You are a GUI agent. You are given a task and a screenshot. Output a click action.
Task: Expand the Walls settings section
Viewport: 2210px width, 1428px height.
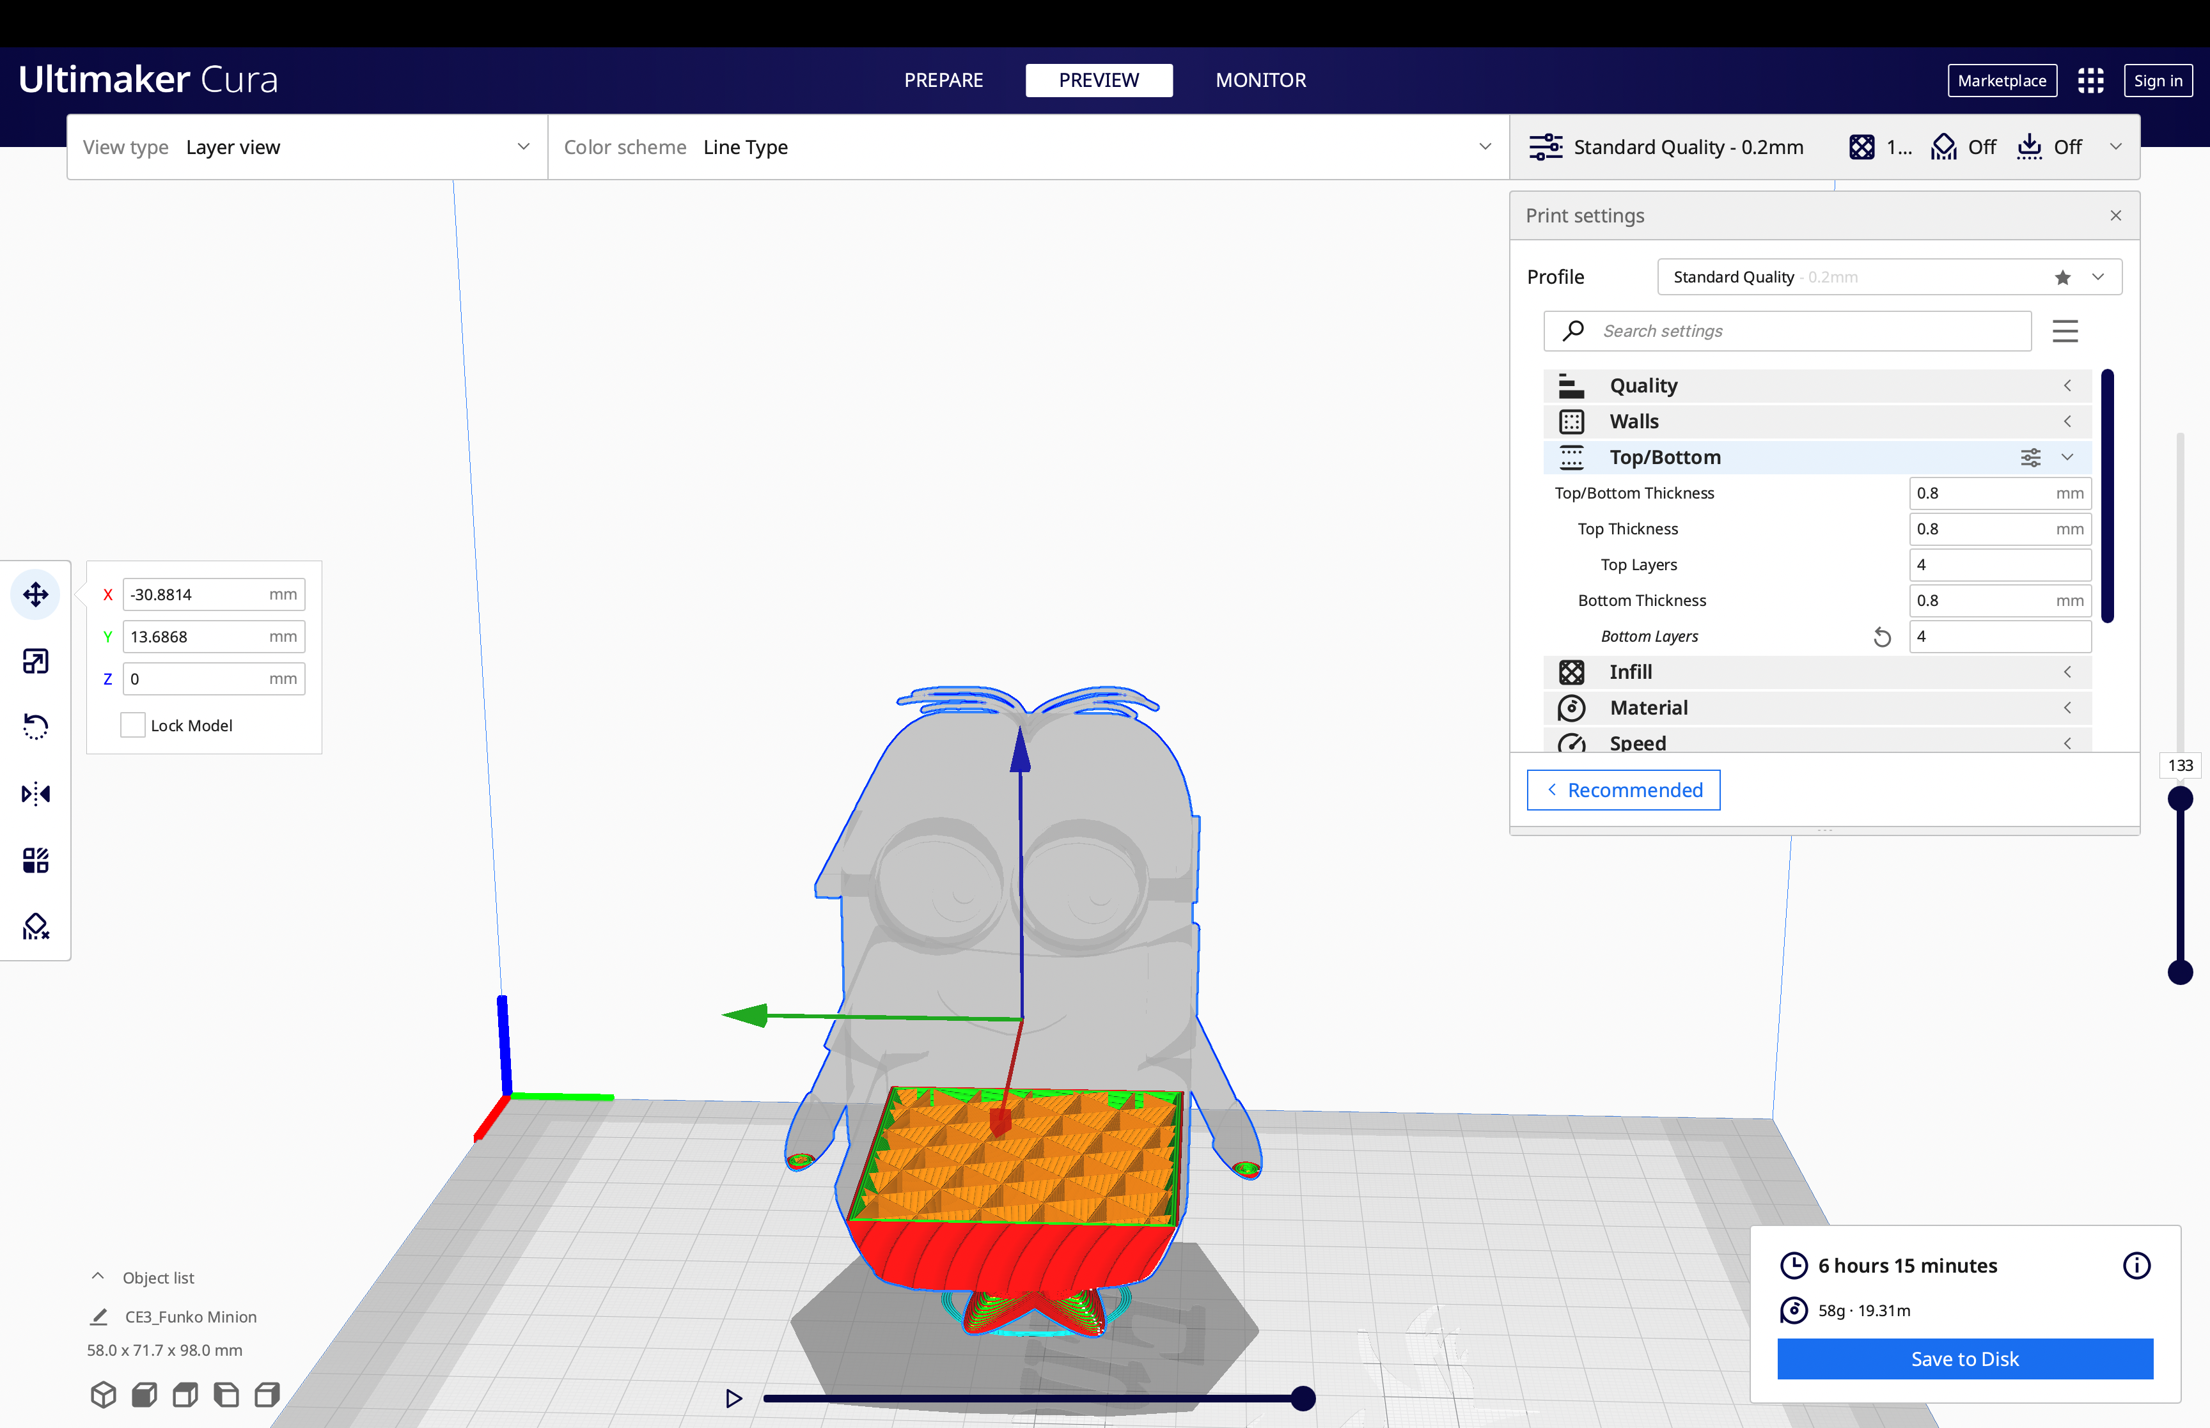pyautogui.click(x=1817, y=421)
